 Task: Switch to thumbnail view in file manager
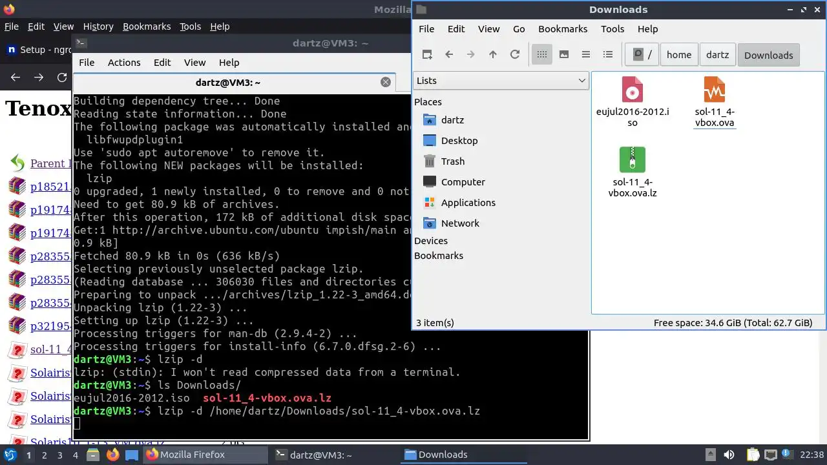coord(564,55)
